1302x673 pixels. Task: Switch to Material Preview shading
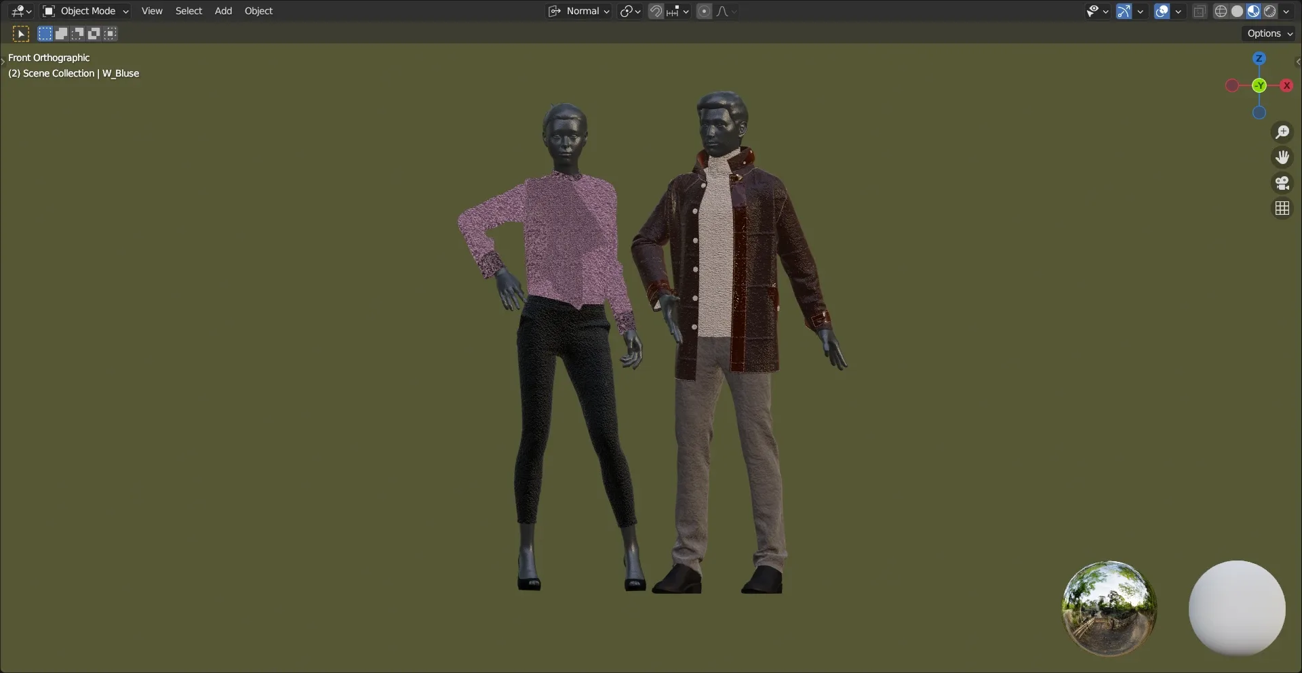point(1253,11)
